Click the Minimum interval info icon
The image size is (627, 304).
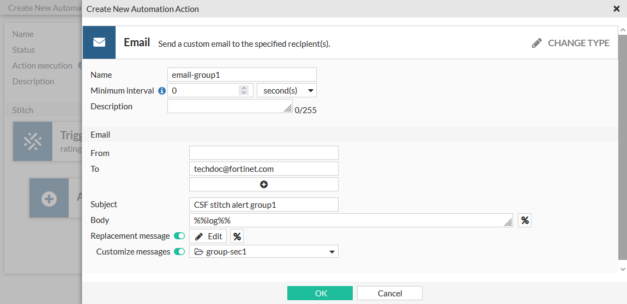click(x=162, y=91)
